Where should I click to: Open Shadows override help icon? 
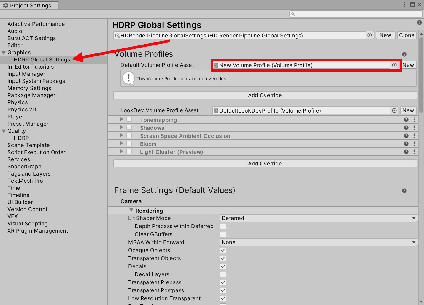[406, 128]
